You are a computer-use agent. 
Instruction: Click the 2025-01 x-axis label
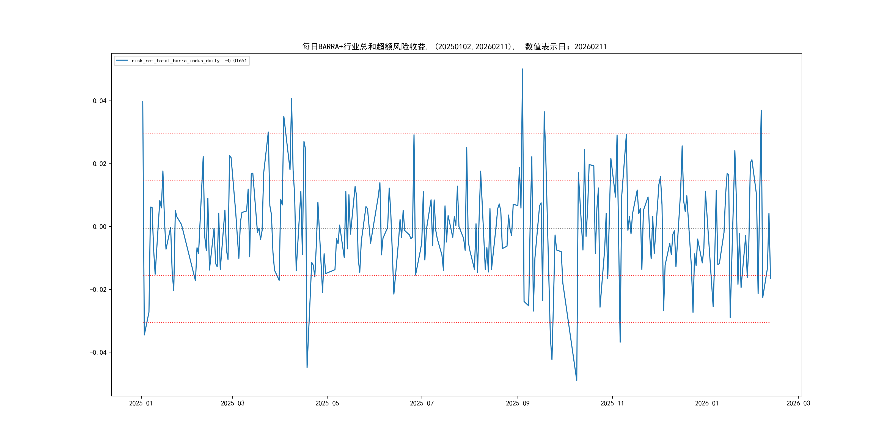point(141,403)
